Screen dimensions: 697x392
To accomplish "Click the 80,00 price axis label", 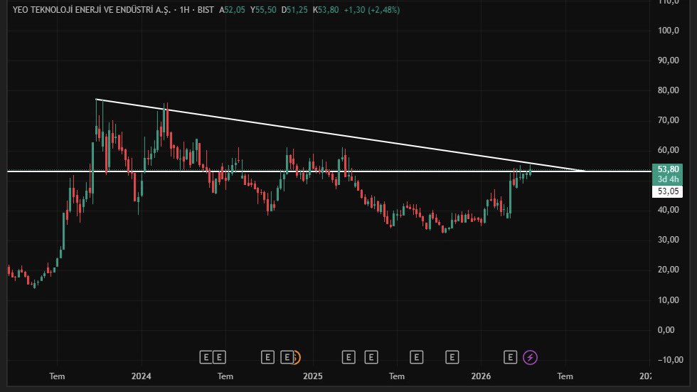I will (x=668, y=90).
